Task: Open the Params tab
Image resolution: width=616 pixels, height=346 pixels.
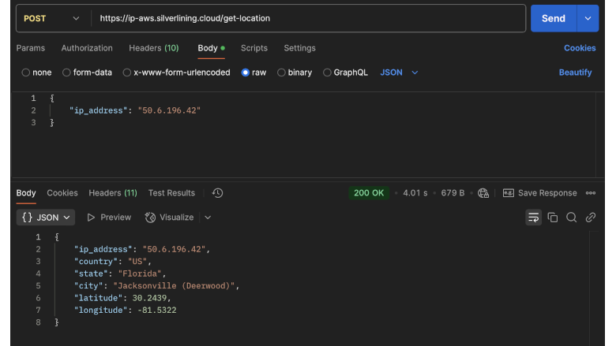Action: click(x=31, y=48)
